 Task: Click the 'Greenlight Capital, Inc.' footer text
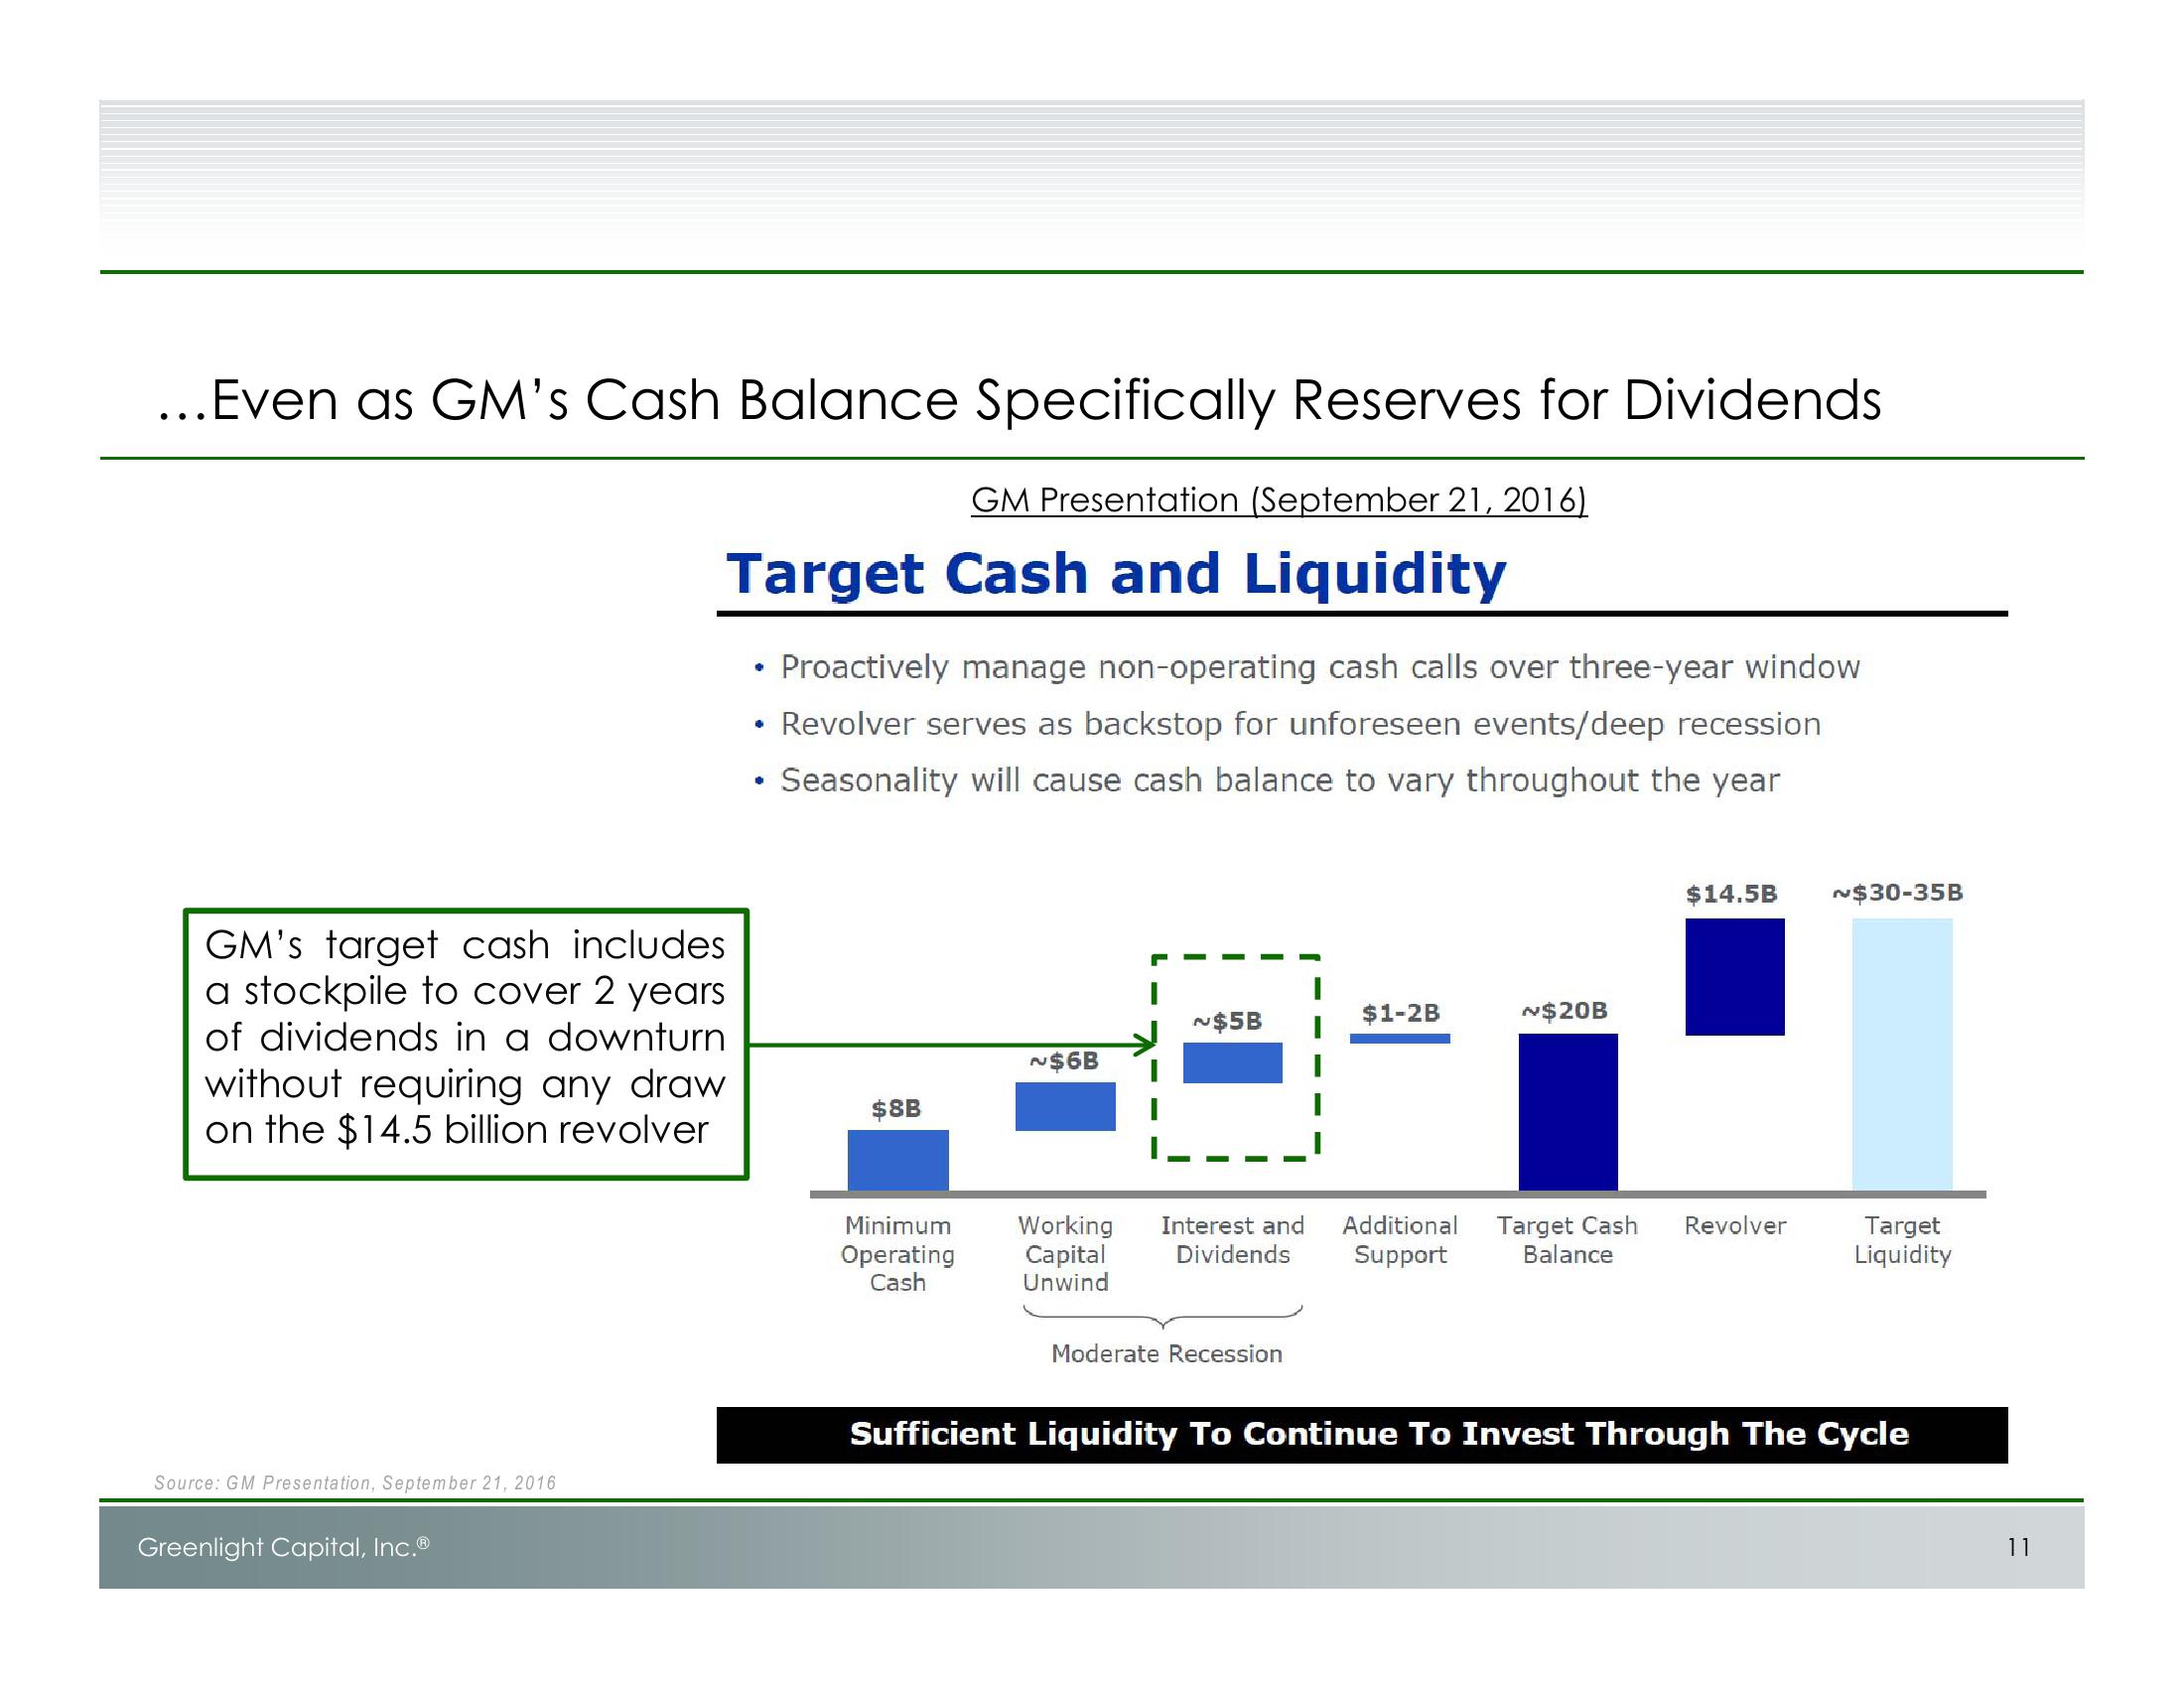(283, 1547)
